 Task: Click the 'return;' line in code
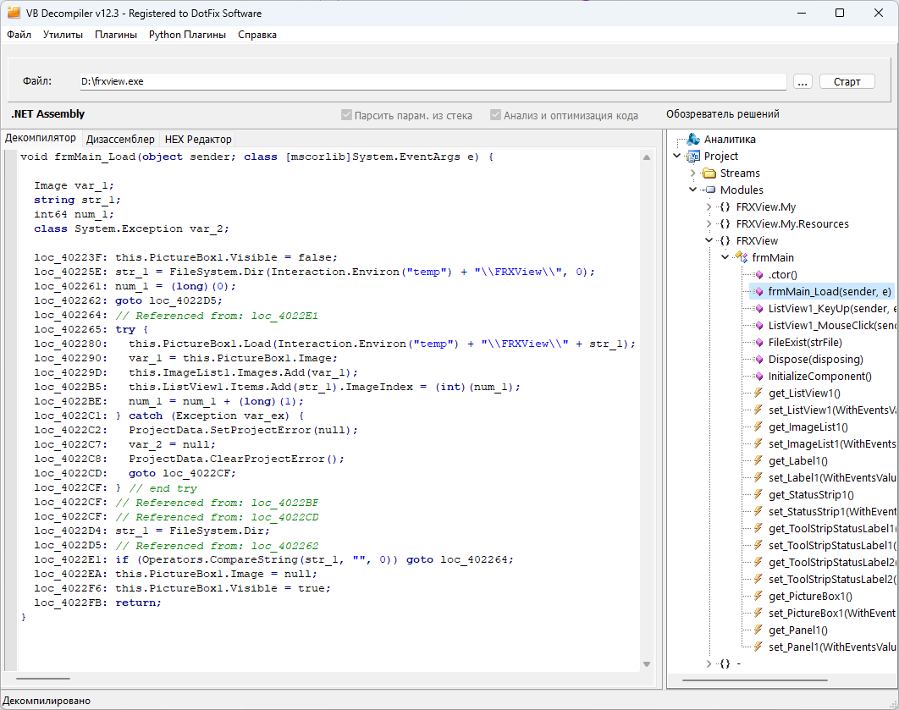coord(138,603)
